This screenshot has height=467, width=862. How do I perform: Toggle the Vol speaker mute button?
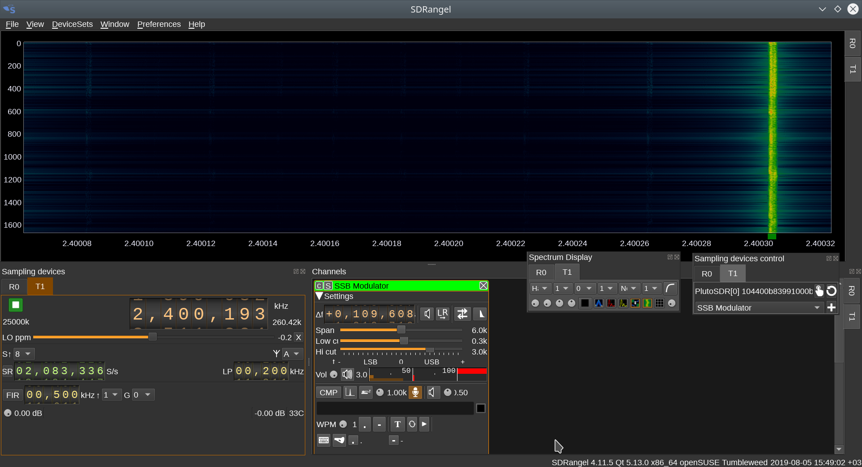(347, 374)
